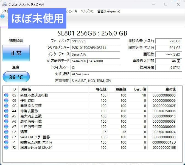
Task: Click the disk title SE801 256GB : 256.0 GB
Action: click(92, 33)
